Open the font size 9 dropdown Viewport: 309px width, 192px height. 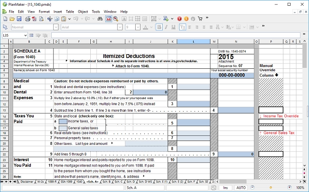[x=138, y=27]
